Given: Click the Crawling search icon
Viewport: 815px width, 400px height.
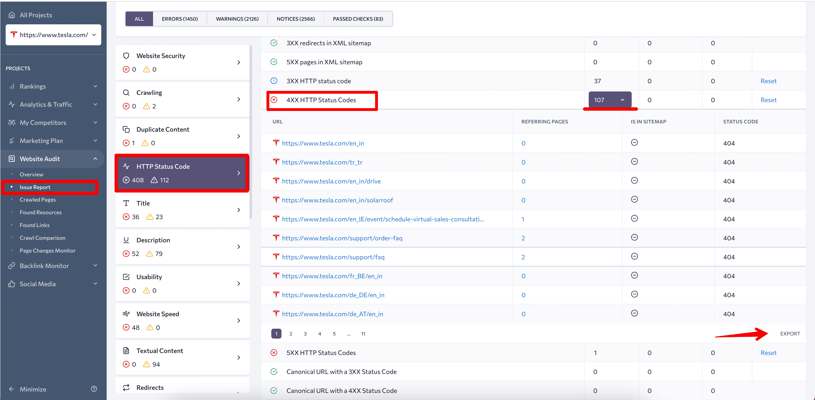Looking at the screenshot, I should pos(126,93).
